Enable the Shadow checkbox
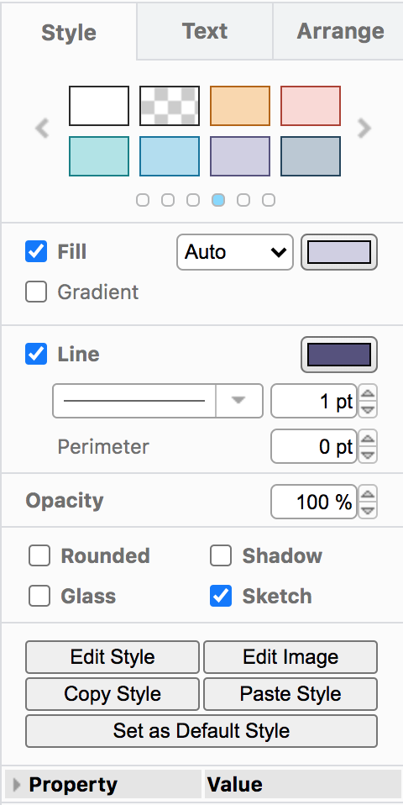This screenshot has width=403, height=805. (x=221, y=556)
